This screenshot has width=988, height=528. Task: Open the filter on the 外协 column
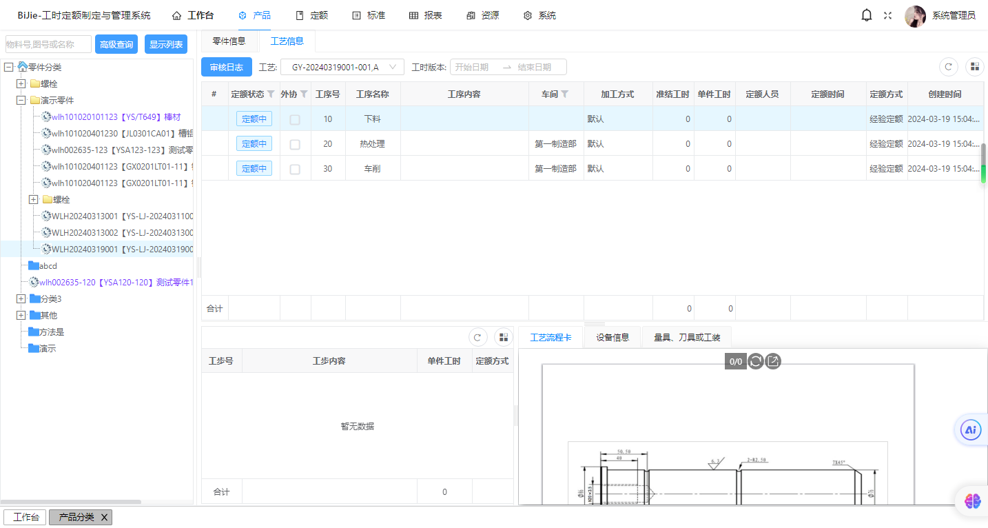304,94
